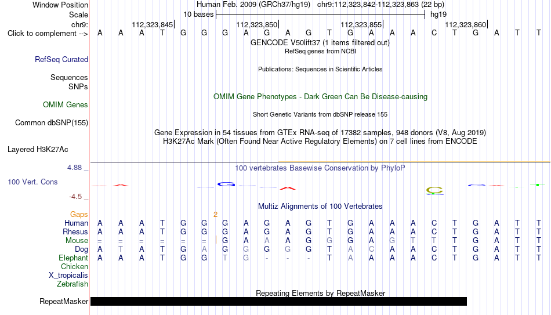Screen dimensions: 551x315
Task: Click the 100 Vert. Cons track label
Action: coord(32,182)
